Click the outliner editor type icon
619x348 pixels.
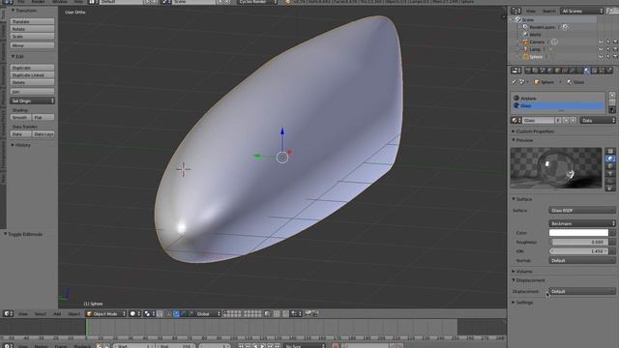(x=516, y=11)
